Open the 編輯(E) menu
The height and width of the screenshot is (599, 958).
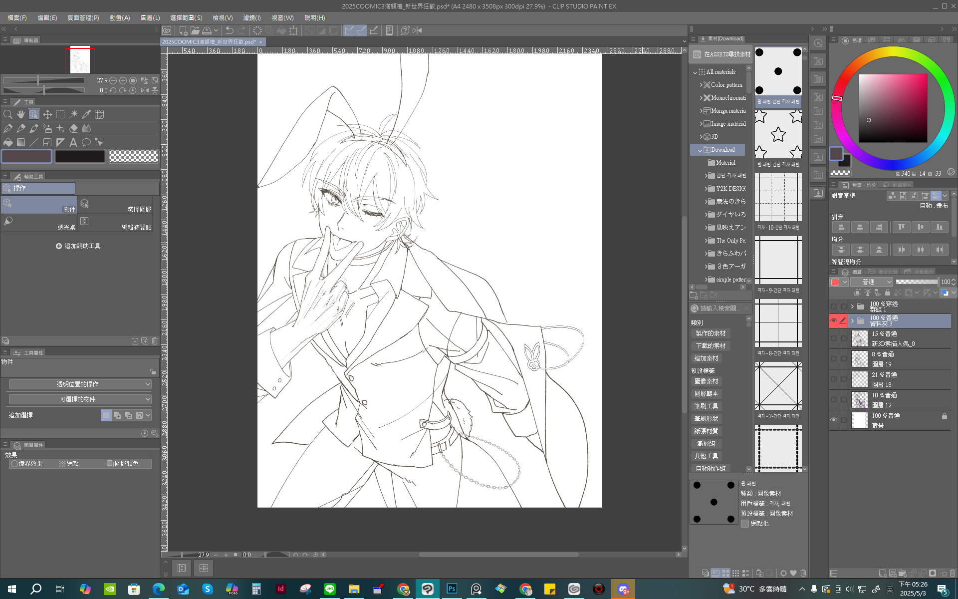click(x=47, y=17)
